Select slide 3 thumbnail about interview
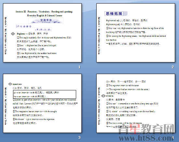Image resolution: width=179 pixels, height=142 pixels. click(x=42, y=103)
